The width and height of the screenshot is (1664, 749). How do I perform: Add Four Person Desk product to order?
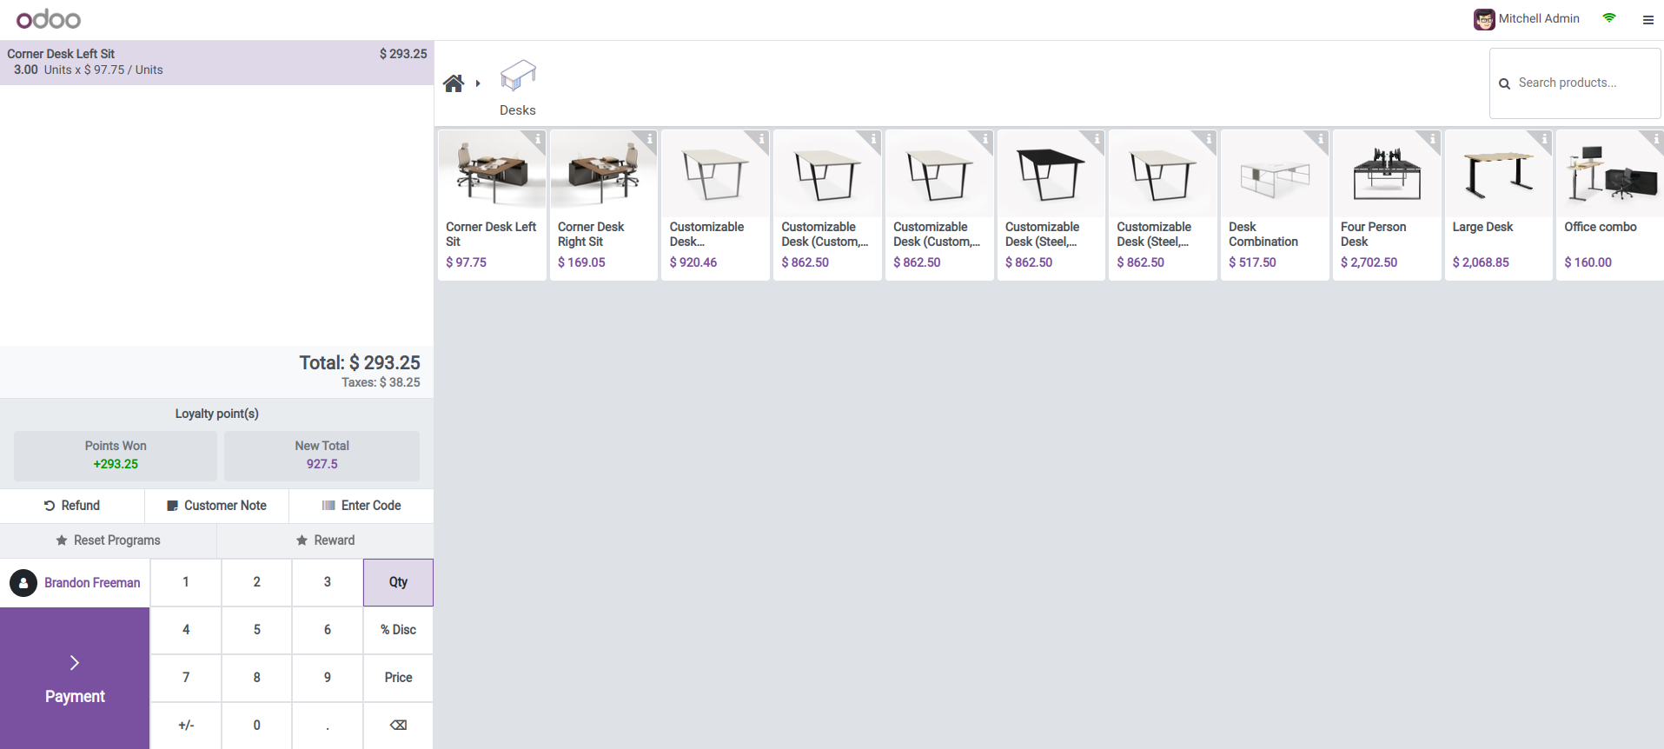click(1386, 205)
